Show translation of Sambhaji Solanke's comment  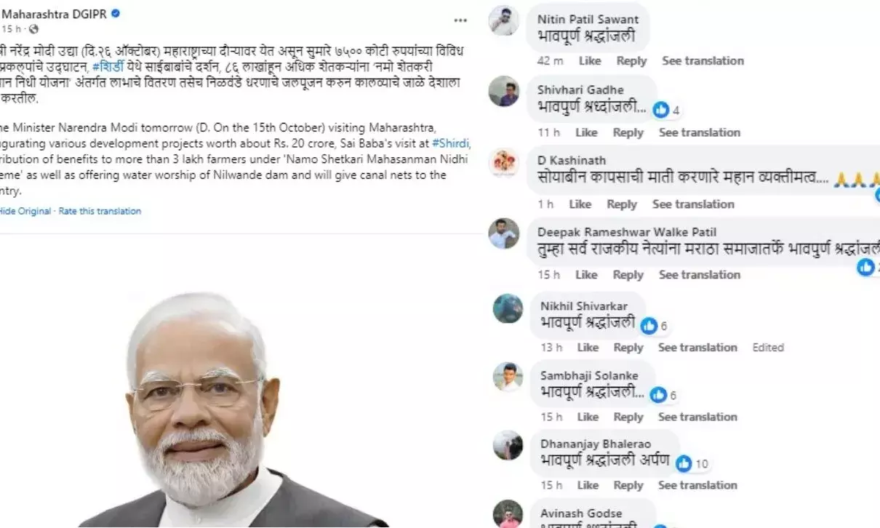pos(697,417)
